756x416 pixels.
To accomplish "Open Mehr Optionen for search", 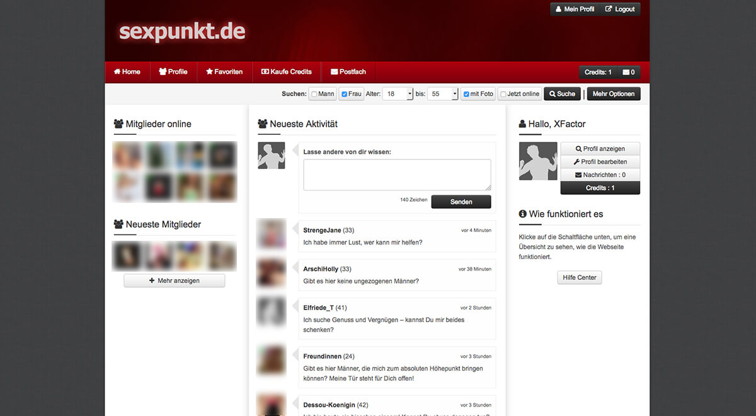I will pyautogui.click(x=614, y=94).
